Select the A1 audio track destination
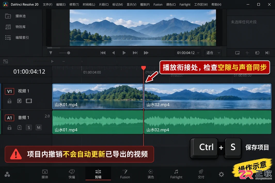 point(10,118)
